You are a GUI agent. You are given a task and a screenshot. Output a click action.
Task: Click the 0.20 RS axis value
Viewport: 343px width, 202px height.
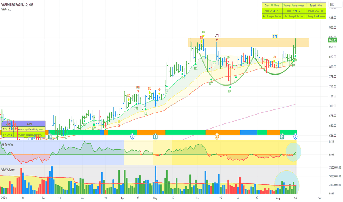click(332, 141)
